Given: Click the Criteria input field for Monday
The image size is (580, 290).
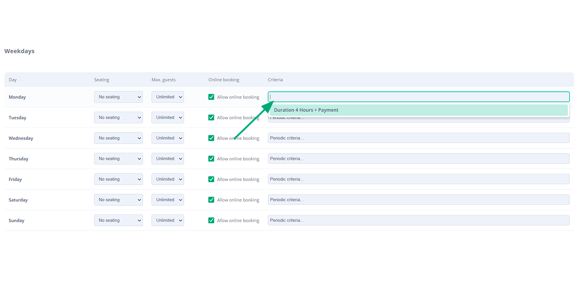Looking at the screenshot, I should click(x=419, y=96).
